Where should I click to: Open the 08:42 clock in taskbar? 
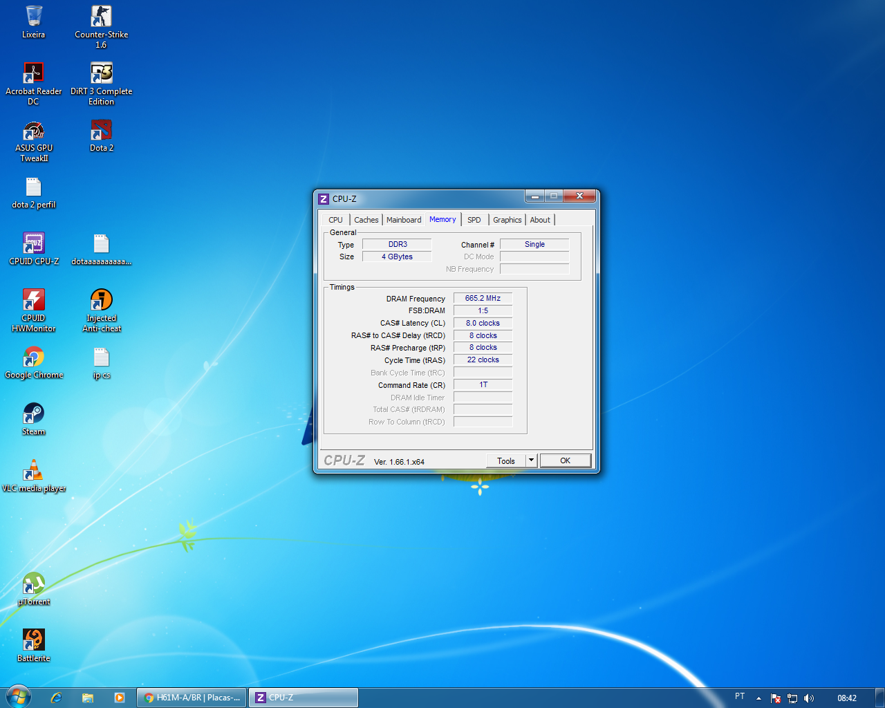pyautogui.click(x=847, y=698)
